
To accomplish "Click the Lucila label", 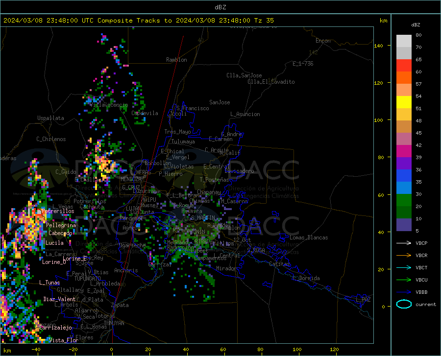I will (54, 243).
